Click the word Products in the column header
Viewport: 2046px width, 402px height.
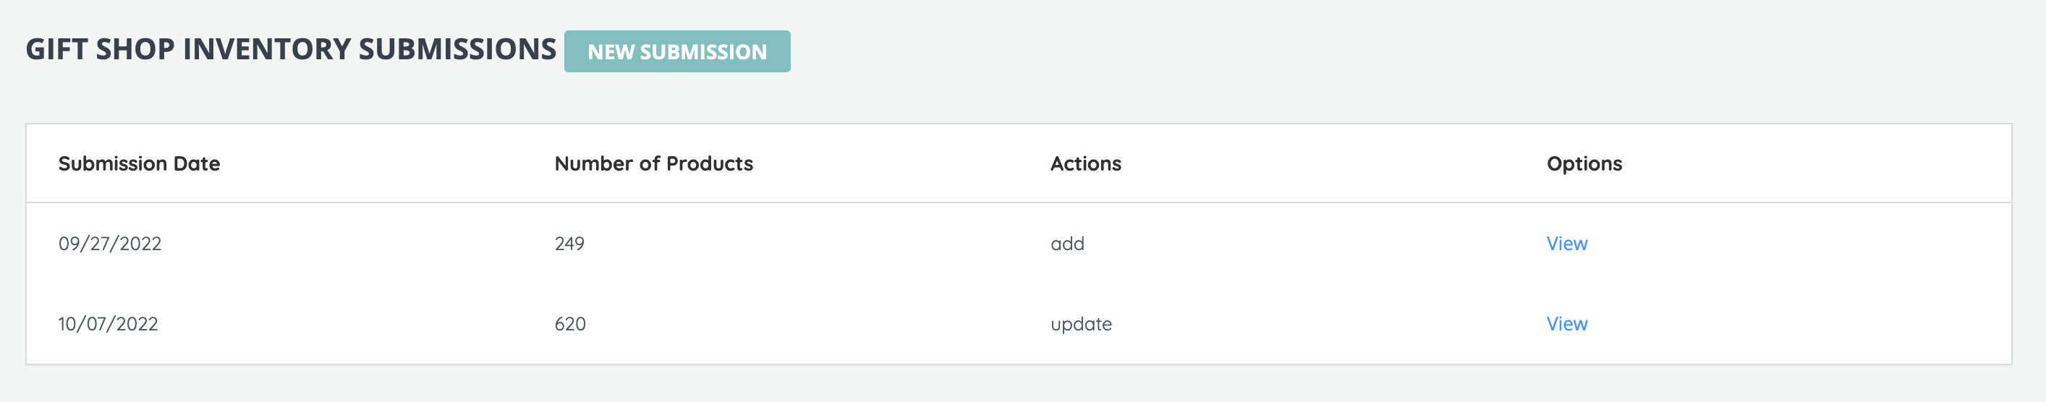(x=709, y=163)
